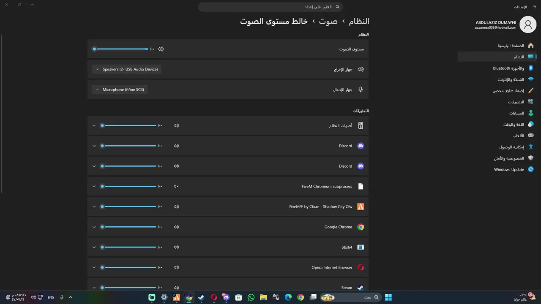Click the search magnifier icon in settings

337,7
